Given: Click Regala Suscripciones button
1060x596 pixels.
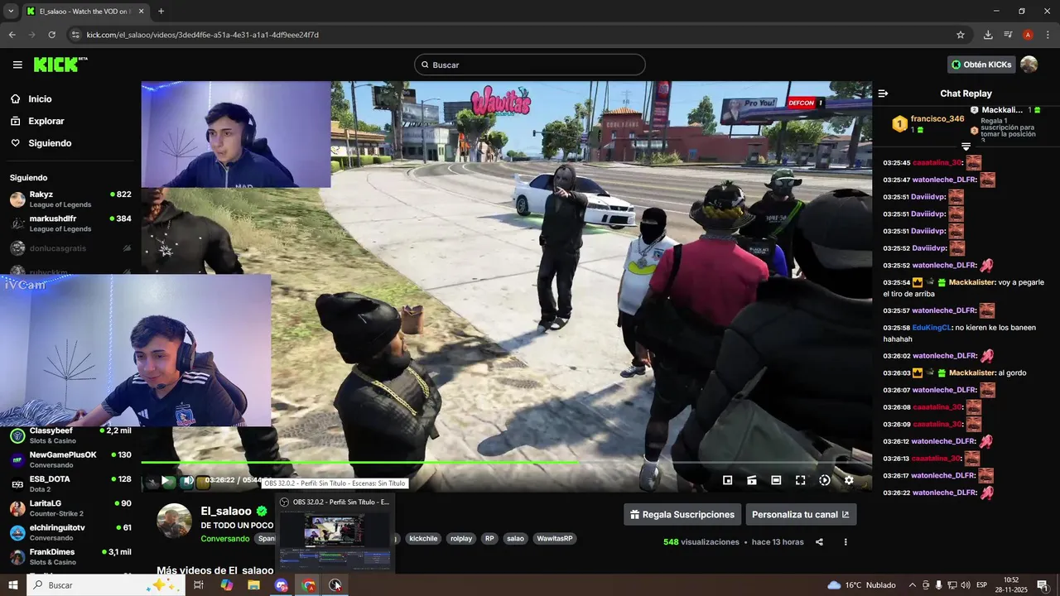Looking at the screenshot, I should pos(682,514).
